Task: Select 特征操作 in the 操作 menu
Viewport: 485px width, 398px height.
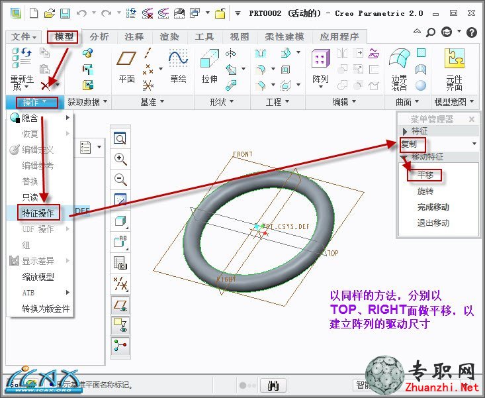Action: [x=40, y=213]
